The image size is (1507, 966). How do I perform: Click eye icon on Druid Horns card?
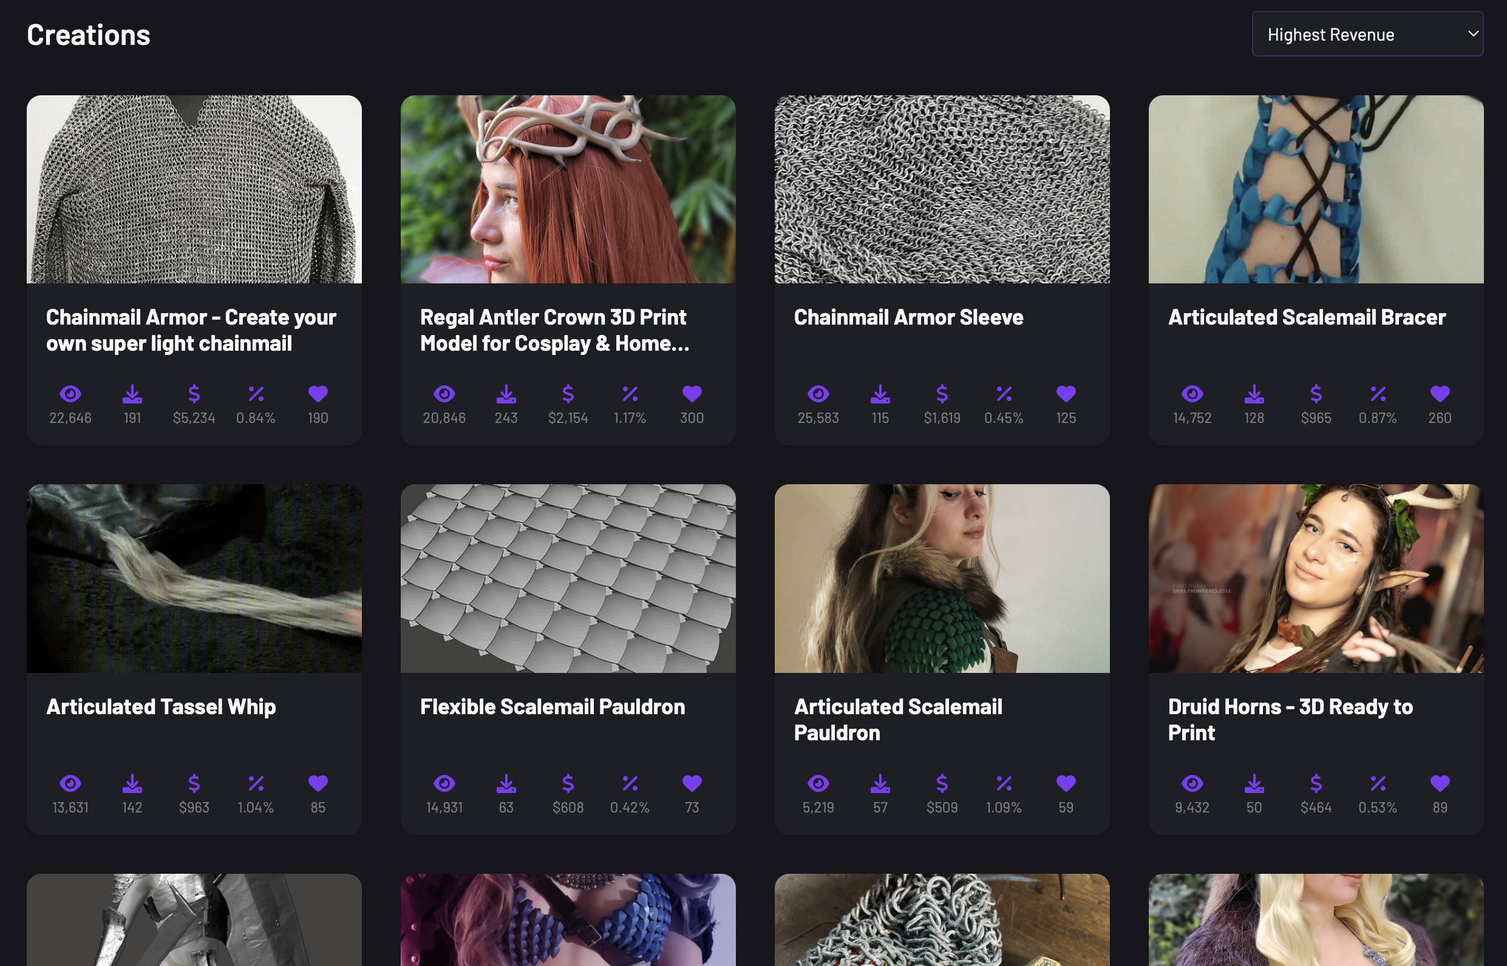click(1192, 783)
